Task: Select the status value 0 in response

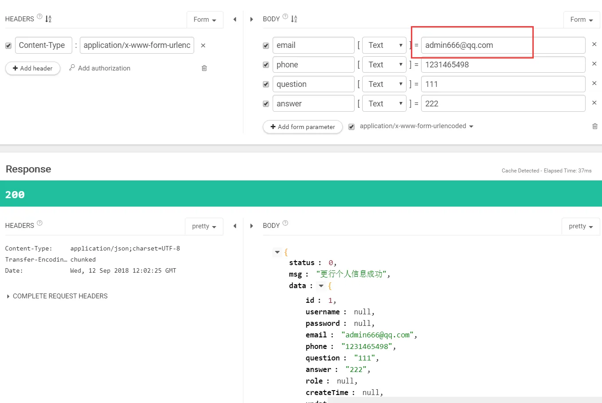Action: (331, 263)
